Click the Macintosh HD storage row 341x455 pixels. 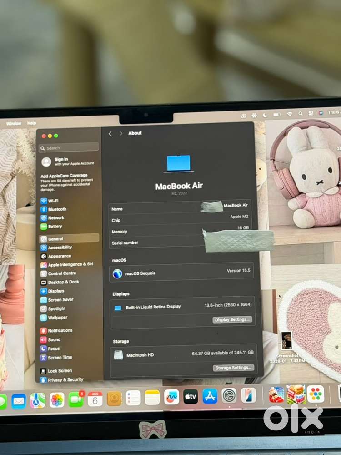pos(183,354)
